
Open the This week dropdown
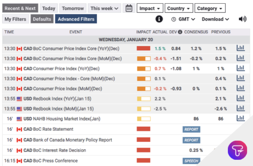(x=104, y=8)
